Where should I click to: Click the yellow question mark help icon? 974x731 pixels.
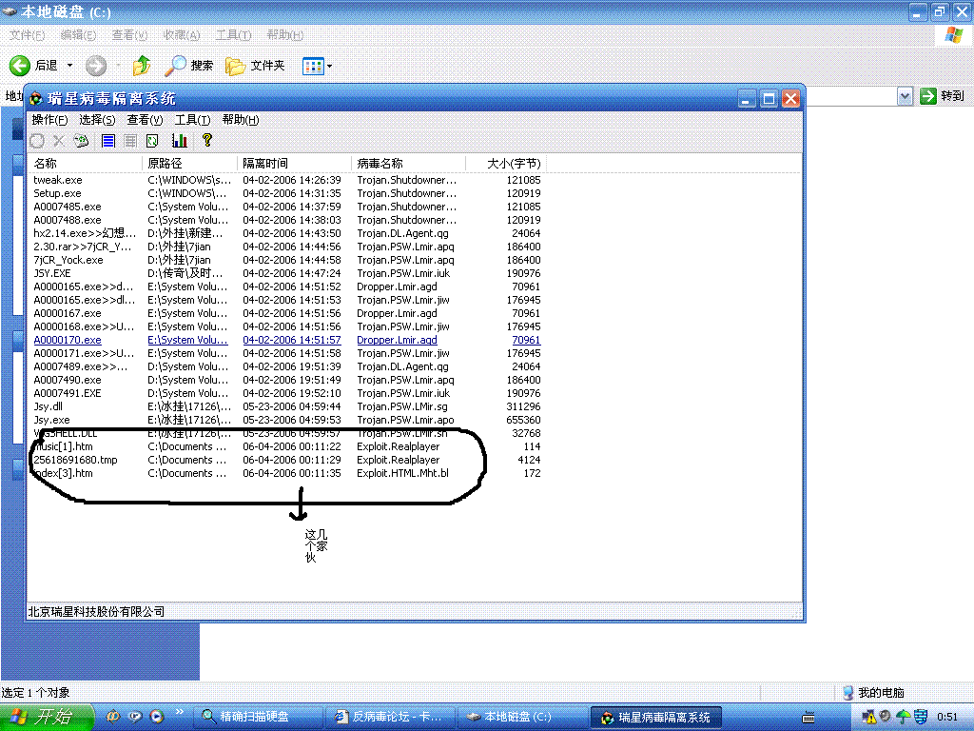tap(206, 141)
